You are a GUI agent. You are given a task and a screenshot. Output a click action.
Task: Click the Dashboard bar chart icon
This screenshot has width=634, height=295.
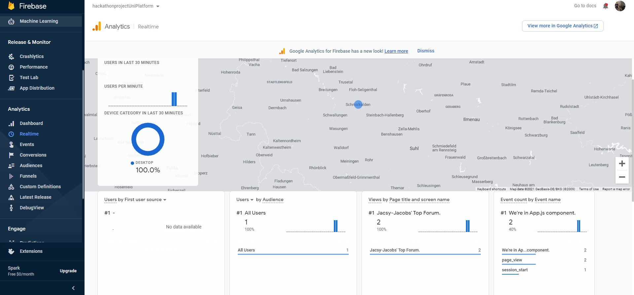pyautogui.click(x=11, y=124)
